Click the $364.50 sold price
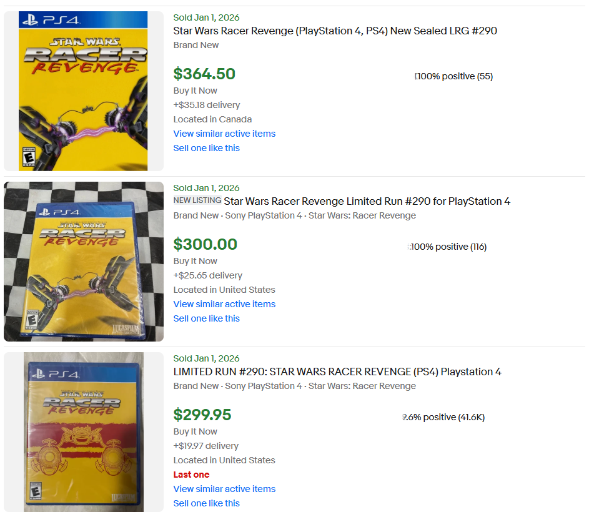 click(204, 74)
